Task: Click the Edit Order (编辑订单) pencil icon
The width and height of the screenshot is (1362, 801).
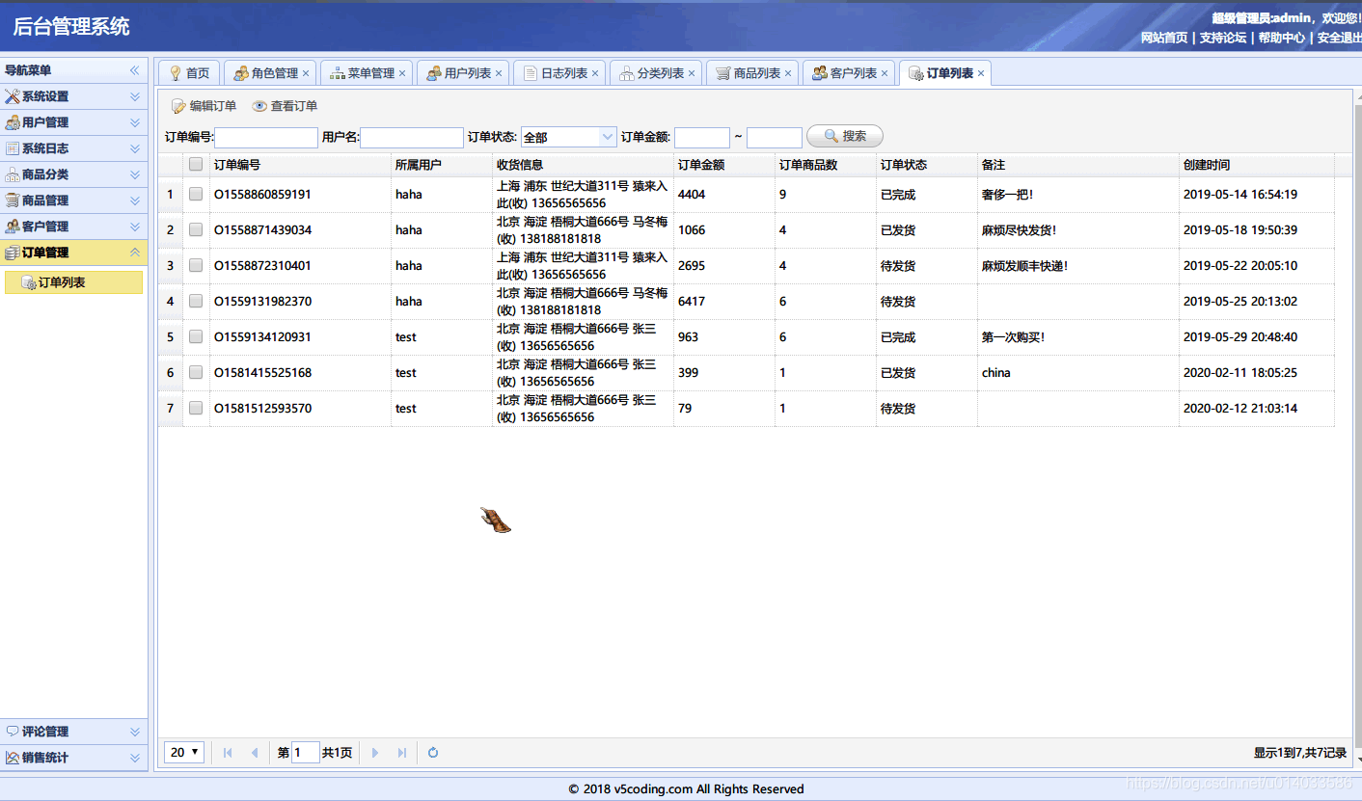Action: [178, 106]
